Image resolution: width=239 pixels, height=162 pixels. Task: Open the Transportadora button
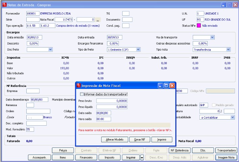pyautogui.click(x=227, y=151)
